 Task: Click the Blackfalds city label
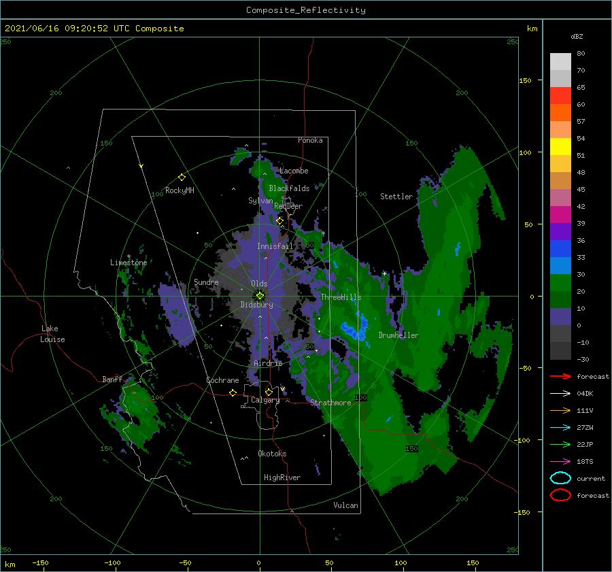[289, 188]
